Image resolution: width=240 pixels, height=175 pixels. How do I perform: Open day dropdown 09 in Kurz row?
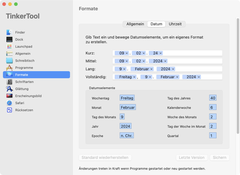122,53
